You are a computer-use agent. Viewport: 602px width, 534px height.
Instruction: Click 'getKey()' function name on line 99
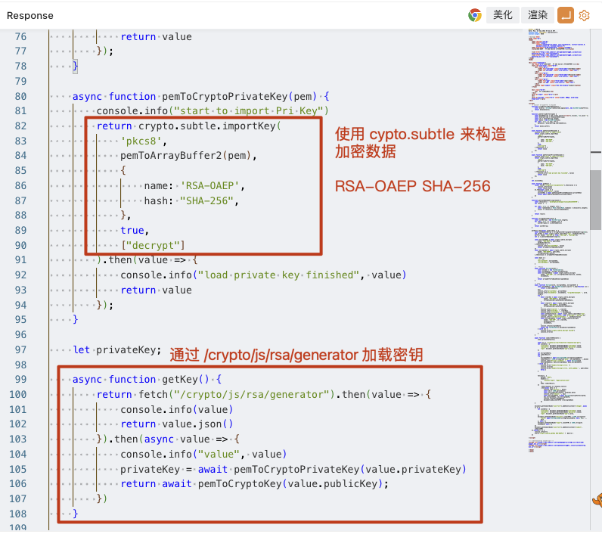[x=185, y=379]
